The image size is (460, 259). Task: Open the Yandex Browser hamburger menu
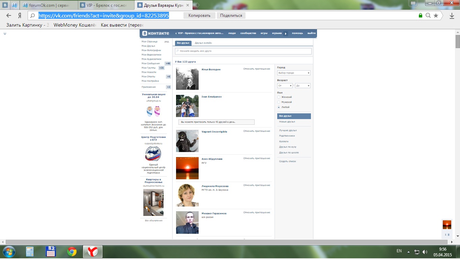click(413, 3)
